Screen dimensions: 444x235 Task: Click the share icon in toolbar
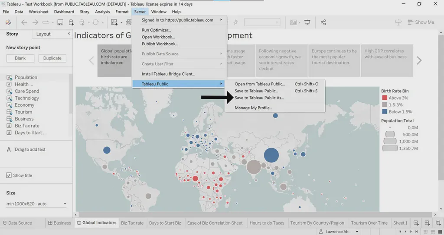coord(323,22)
